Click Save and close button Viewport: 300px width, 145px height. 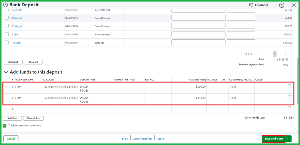tap(274, 139)
